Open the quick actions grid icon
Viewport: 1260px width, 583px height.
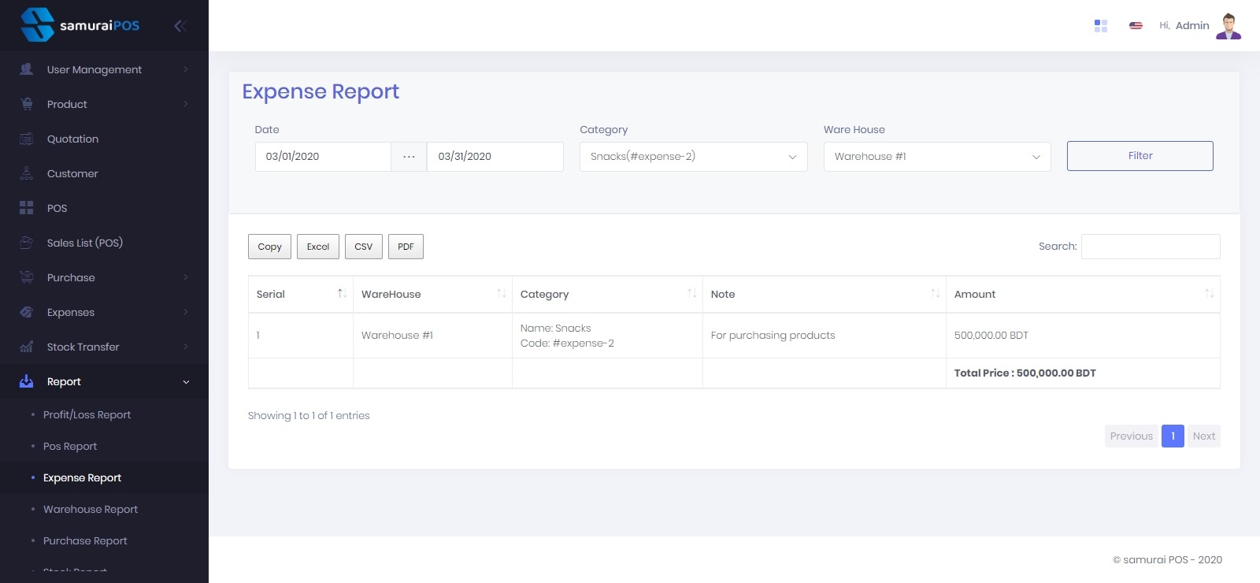click(x=1101, y=26)
